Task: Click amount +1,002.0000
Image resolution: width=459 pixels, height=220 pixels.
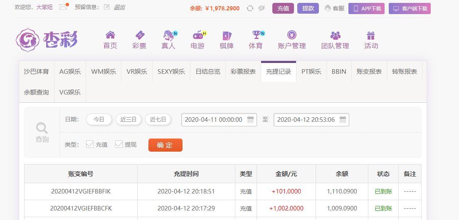Action: (x=286, y=208)
